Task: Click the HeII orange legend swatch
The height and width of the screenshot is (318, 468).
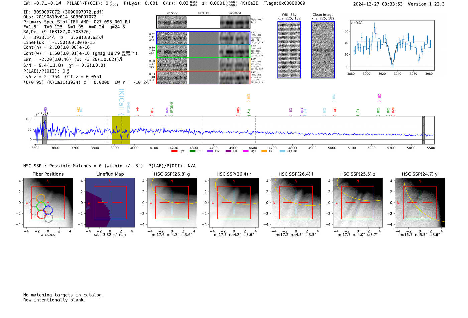Action: point(264,151)
